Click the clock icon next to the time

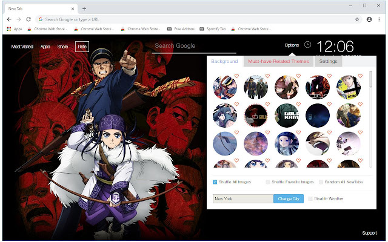coord(307,45)
